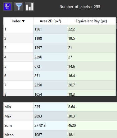
Task: Click area cell with value 672
Action: (x=50, y=67)
